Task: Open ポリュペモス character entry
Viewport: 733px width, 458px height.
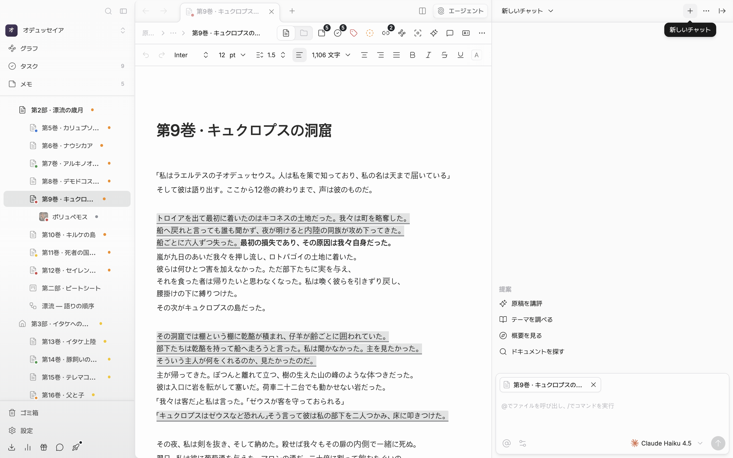Action: [x=67, y=217]
